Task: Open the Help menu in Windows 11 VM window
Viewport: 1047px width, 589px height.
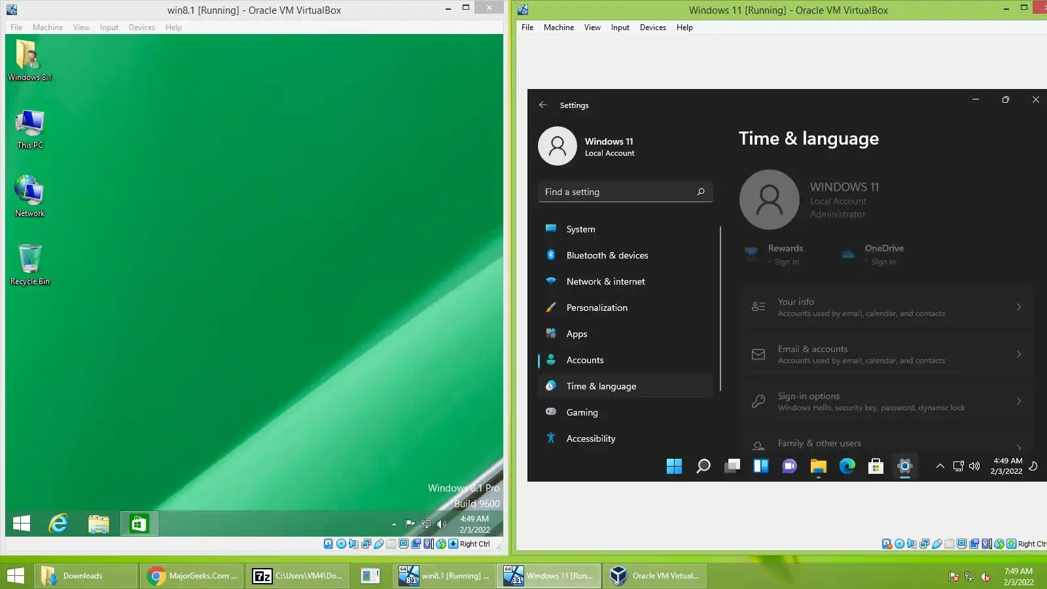Action: 684,27
